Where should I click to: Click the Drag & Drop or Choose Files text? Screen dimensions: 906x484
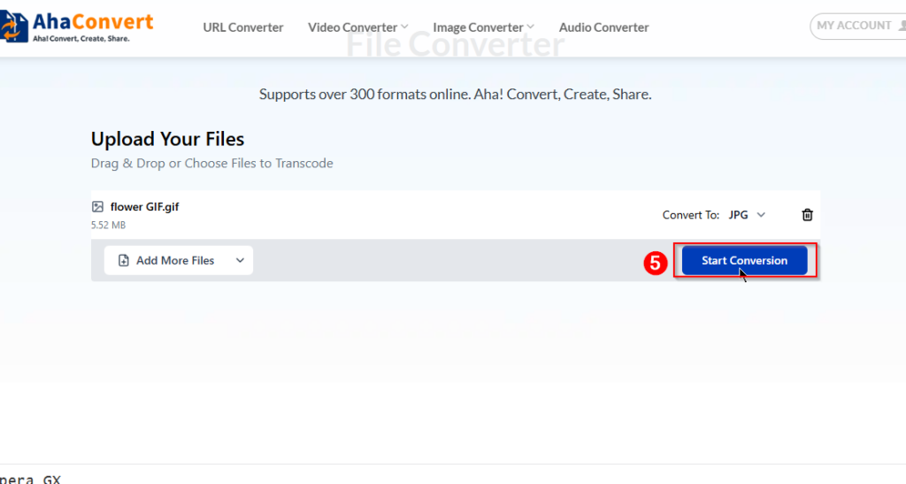click(x=212, y=164)
